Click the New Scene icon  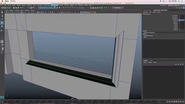point(14,8)
